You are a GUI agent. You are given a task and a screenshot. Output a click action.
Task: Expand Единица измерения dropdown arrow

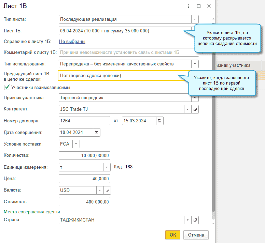[107, 167]
